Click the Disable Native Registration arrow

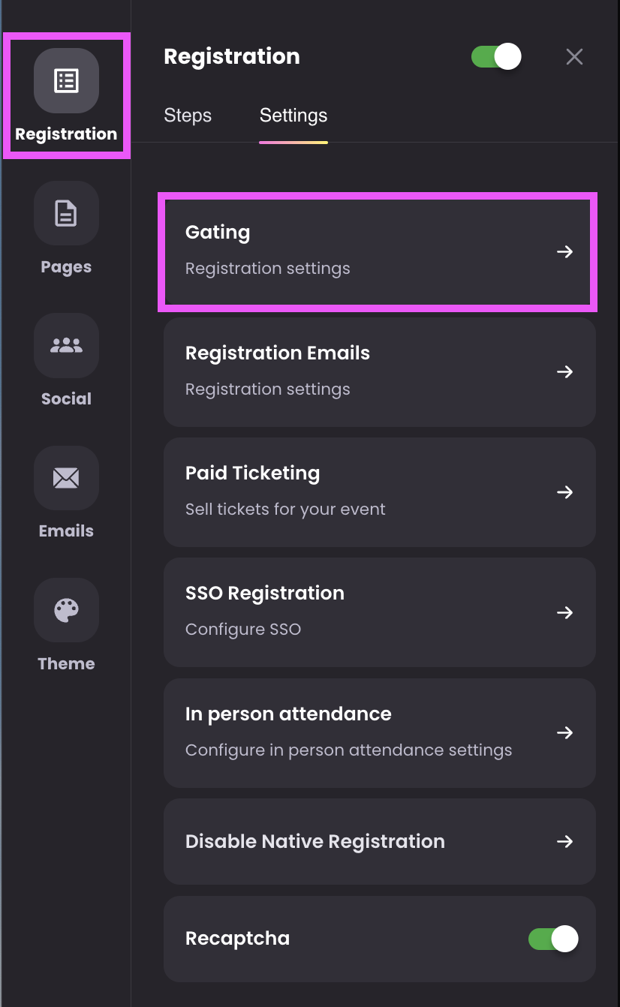(564, 842)
